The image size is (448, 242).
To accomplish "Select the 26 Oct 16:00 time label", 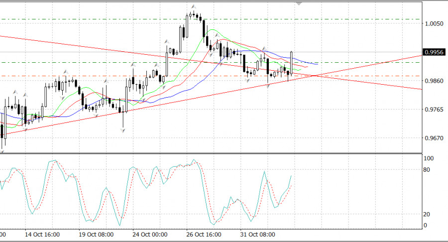I will point(203,234).
